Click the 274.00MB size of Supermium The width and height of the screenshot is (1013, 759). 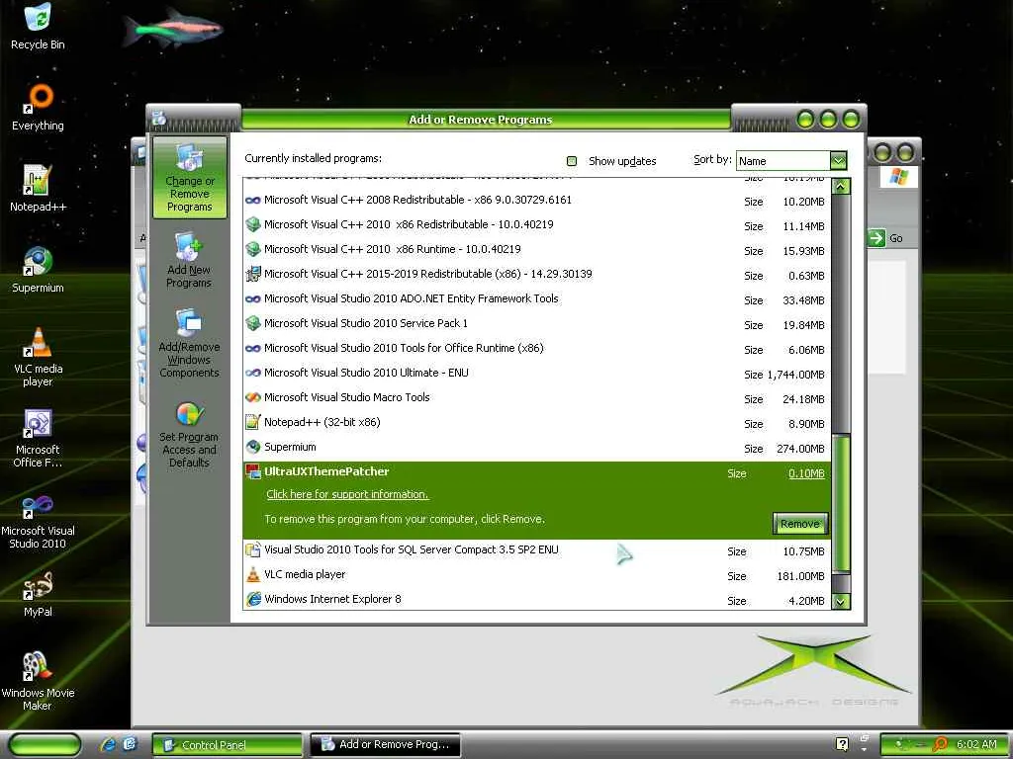[x=800, y=449]
